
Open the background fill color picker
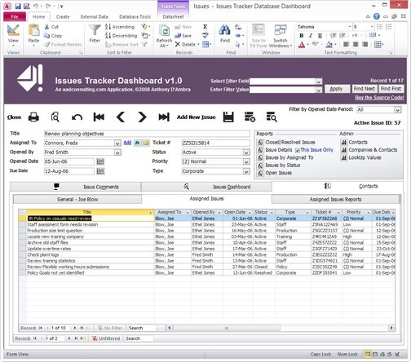click(335, 44)
